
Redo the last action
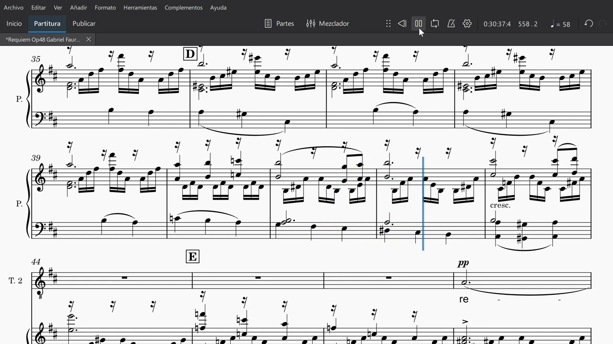pyautogui.click(x=603, y=23)
